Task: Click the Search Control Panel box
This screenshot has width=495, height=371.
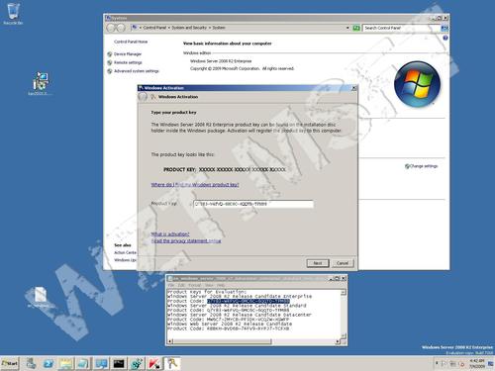Action: tap(401, 28)
